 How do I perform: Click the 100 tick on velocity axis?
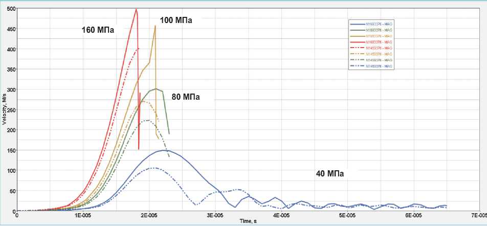point(11,170)
